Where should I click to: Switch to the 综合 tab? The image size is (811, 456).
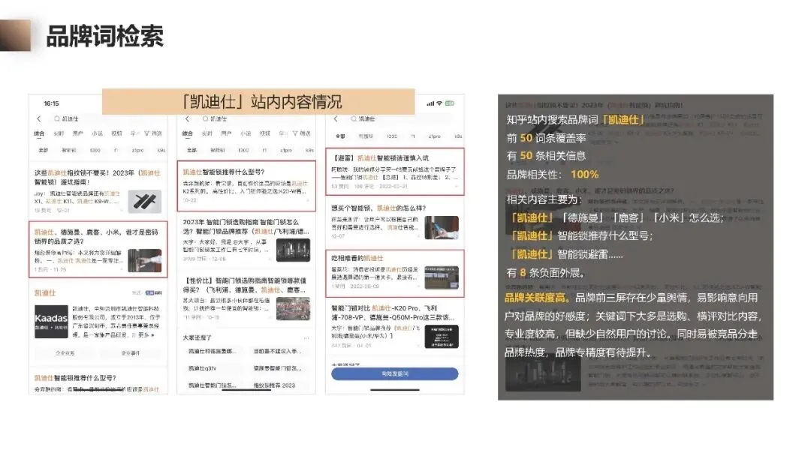[40, 133]
